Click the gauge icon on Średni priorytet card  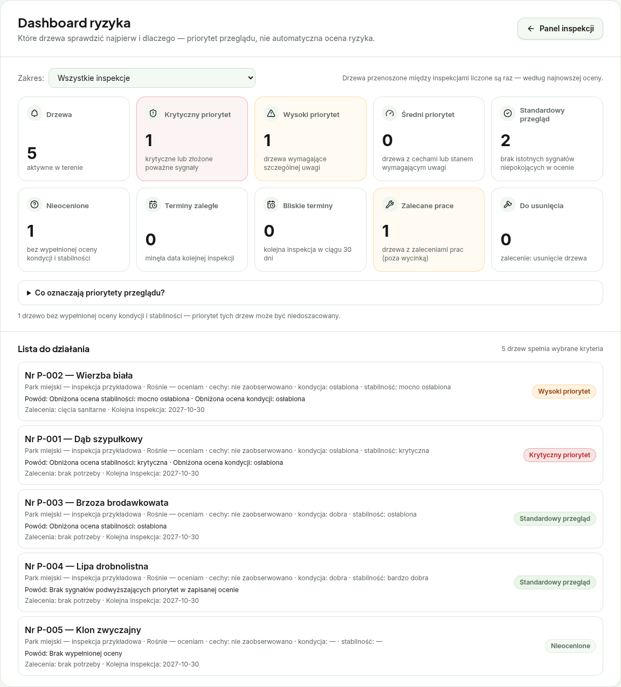[390, 114]
